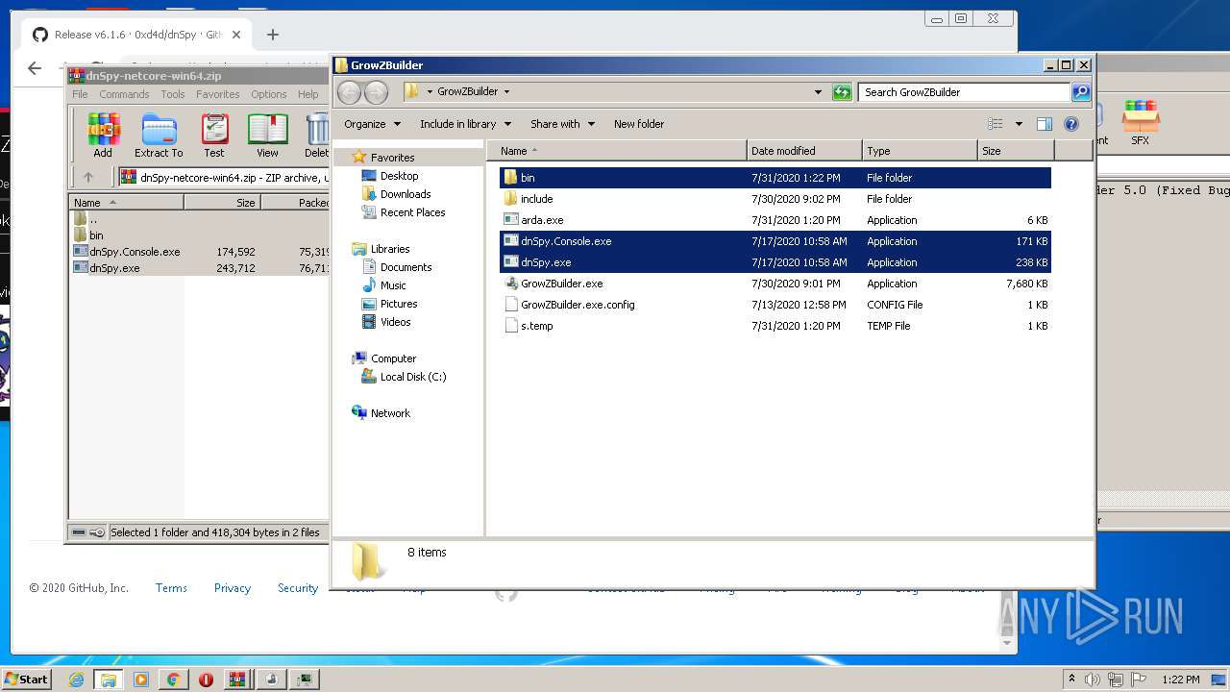Viewport: 1230px width, 692px height.
Task: Sort Explorer files by Size column
Action: pyautogui.click(x=1016, y=151)
